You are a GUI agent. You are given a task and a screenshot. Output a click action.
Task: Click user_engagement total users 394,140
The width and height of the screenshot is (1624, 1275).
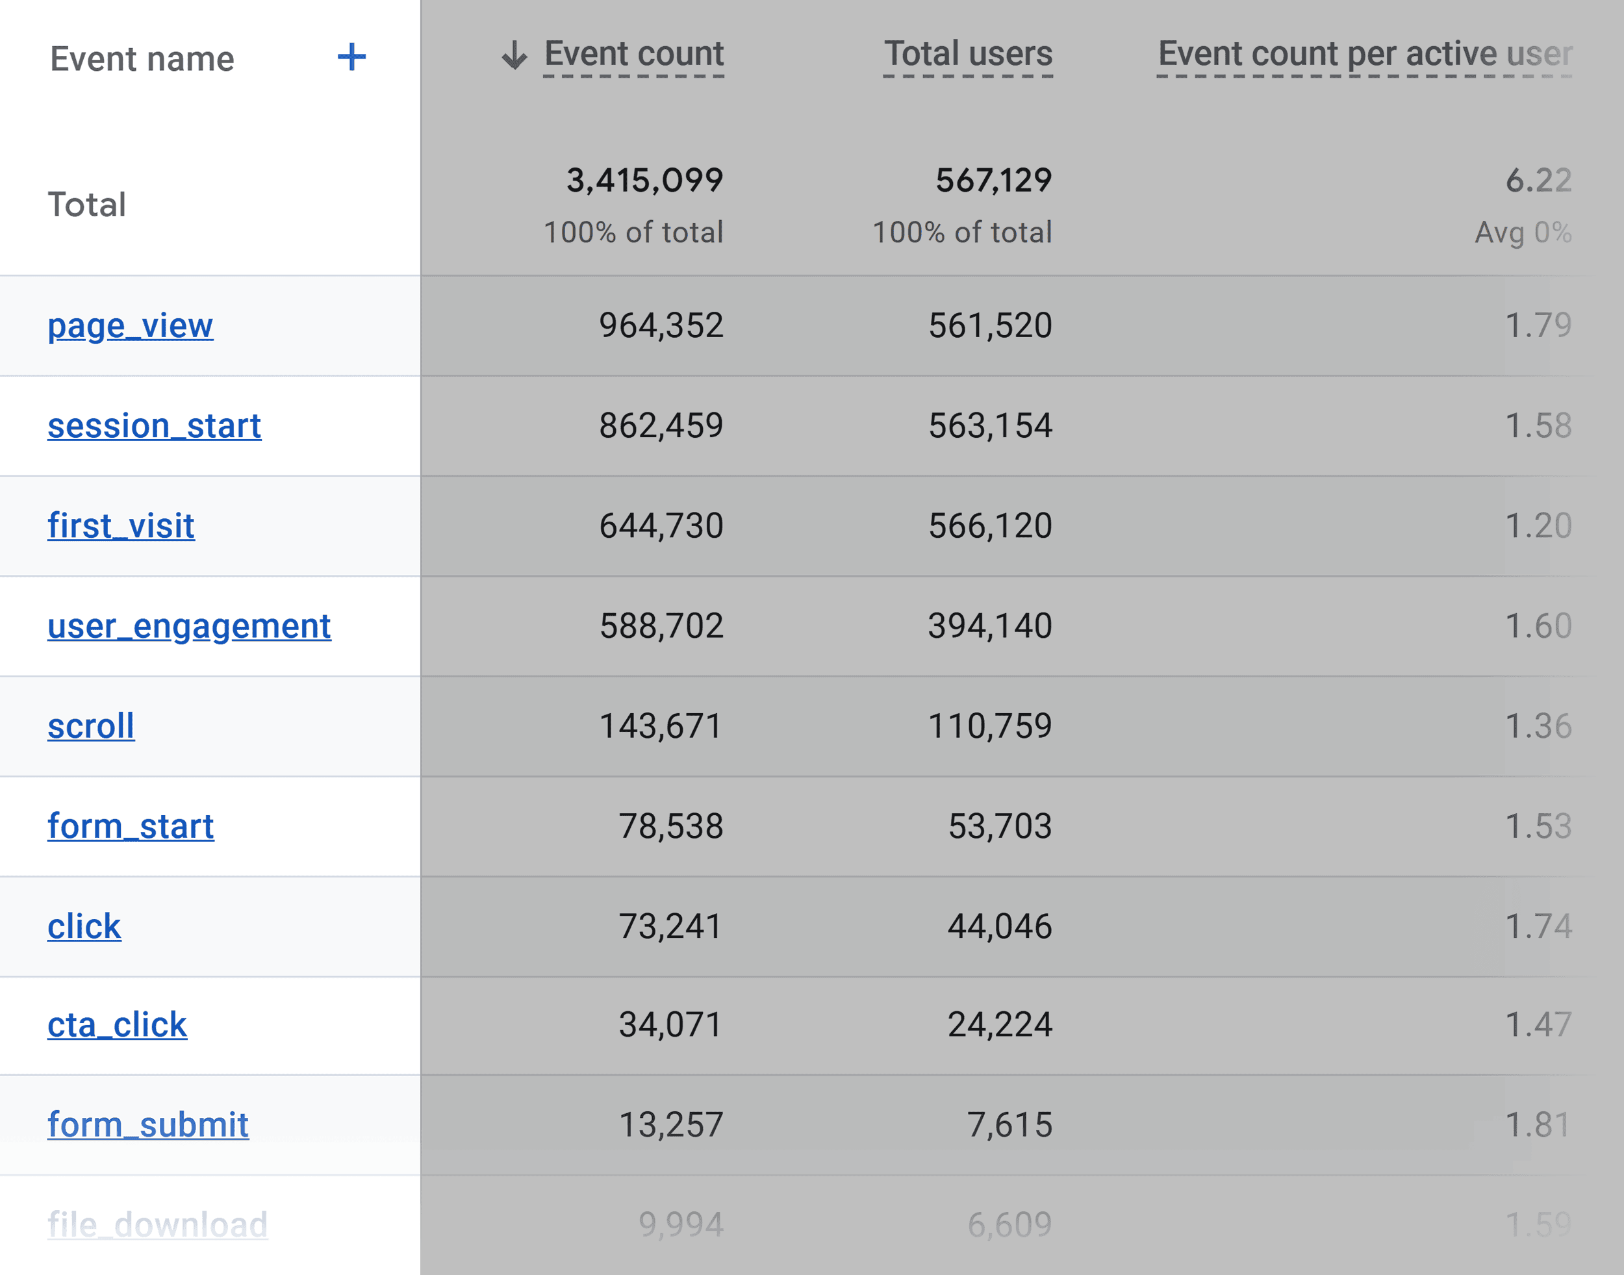990,625
